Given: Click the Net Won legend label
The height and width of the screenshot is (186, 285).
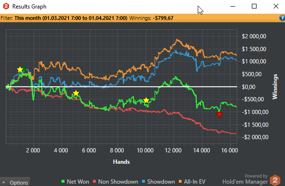Looking at the screenshot, I should coord(78,182).
